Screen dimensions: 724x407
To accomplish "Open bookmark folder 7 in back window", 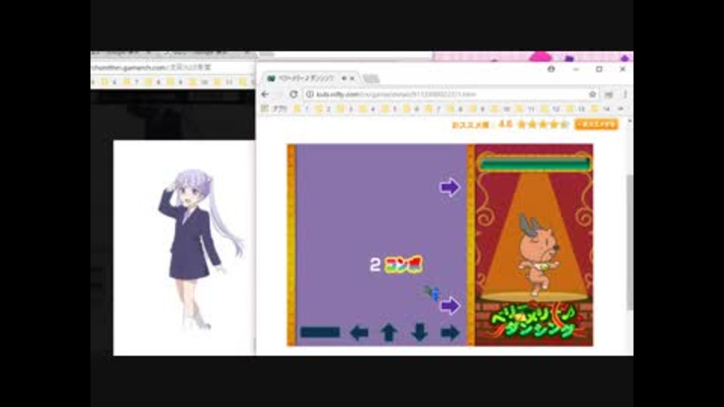I will tap(130, 81).
